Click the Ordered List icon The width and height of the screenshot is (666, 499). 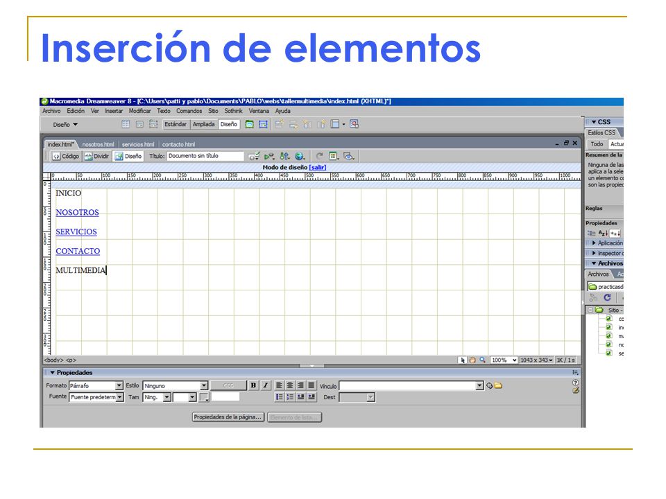290,396
